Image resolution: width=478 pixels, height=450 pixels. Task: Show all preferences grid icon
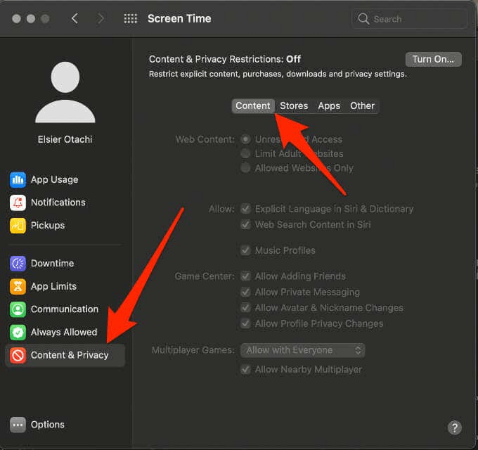pyautogui.click(x=131, y=18)
